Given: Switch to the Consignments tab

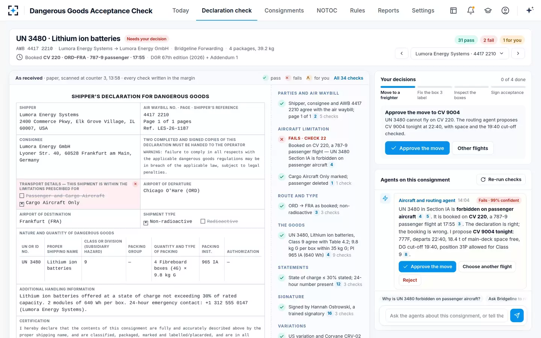Looking at the screenshot, I should point(284,11).
